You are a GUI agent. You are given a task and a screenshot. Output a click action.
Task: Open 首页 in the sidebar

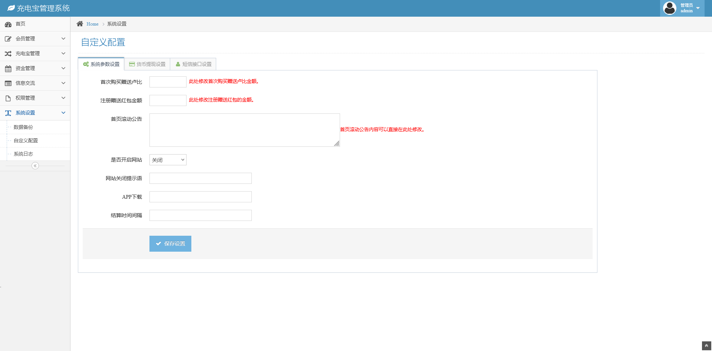(x=35, y=24)
